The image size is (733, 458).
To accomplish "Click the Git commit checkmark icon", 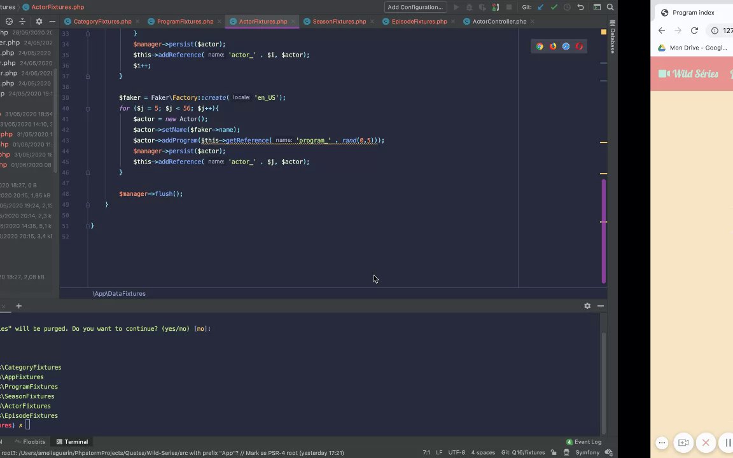I will (554, 8).
